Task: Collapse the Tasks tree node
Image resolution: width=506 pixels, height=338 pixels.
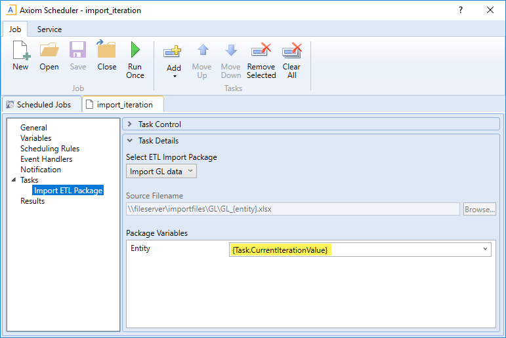Action: [x=14, y=180]
